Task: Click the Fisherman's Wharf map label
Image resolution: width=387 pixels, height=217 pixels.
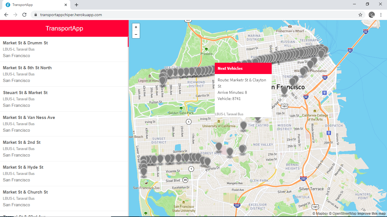Action: pyautogui.click(x=290, y=31)
